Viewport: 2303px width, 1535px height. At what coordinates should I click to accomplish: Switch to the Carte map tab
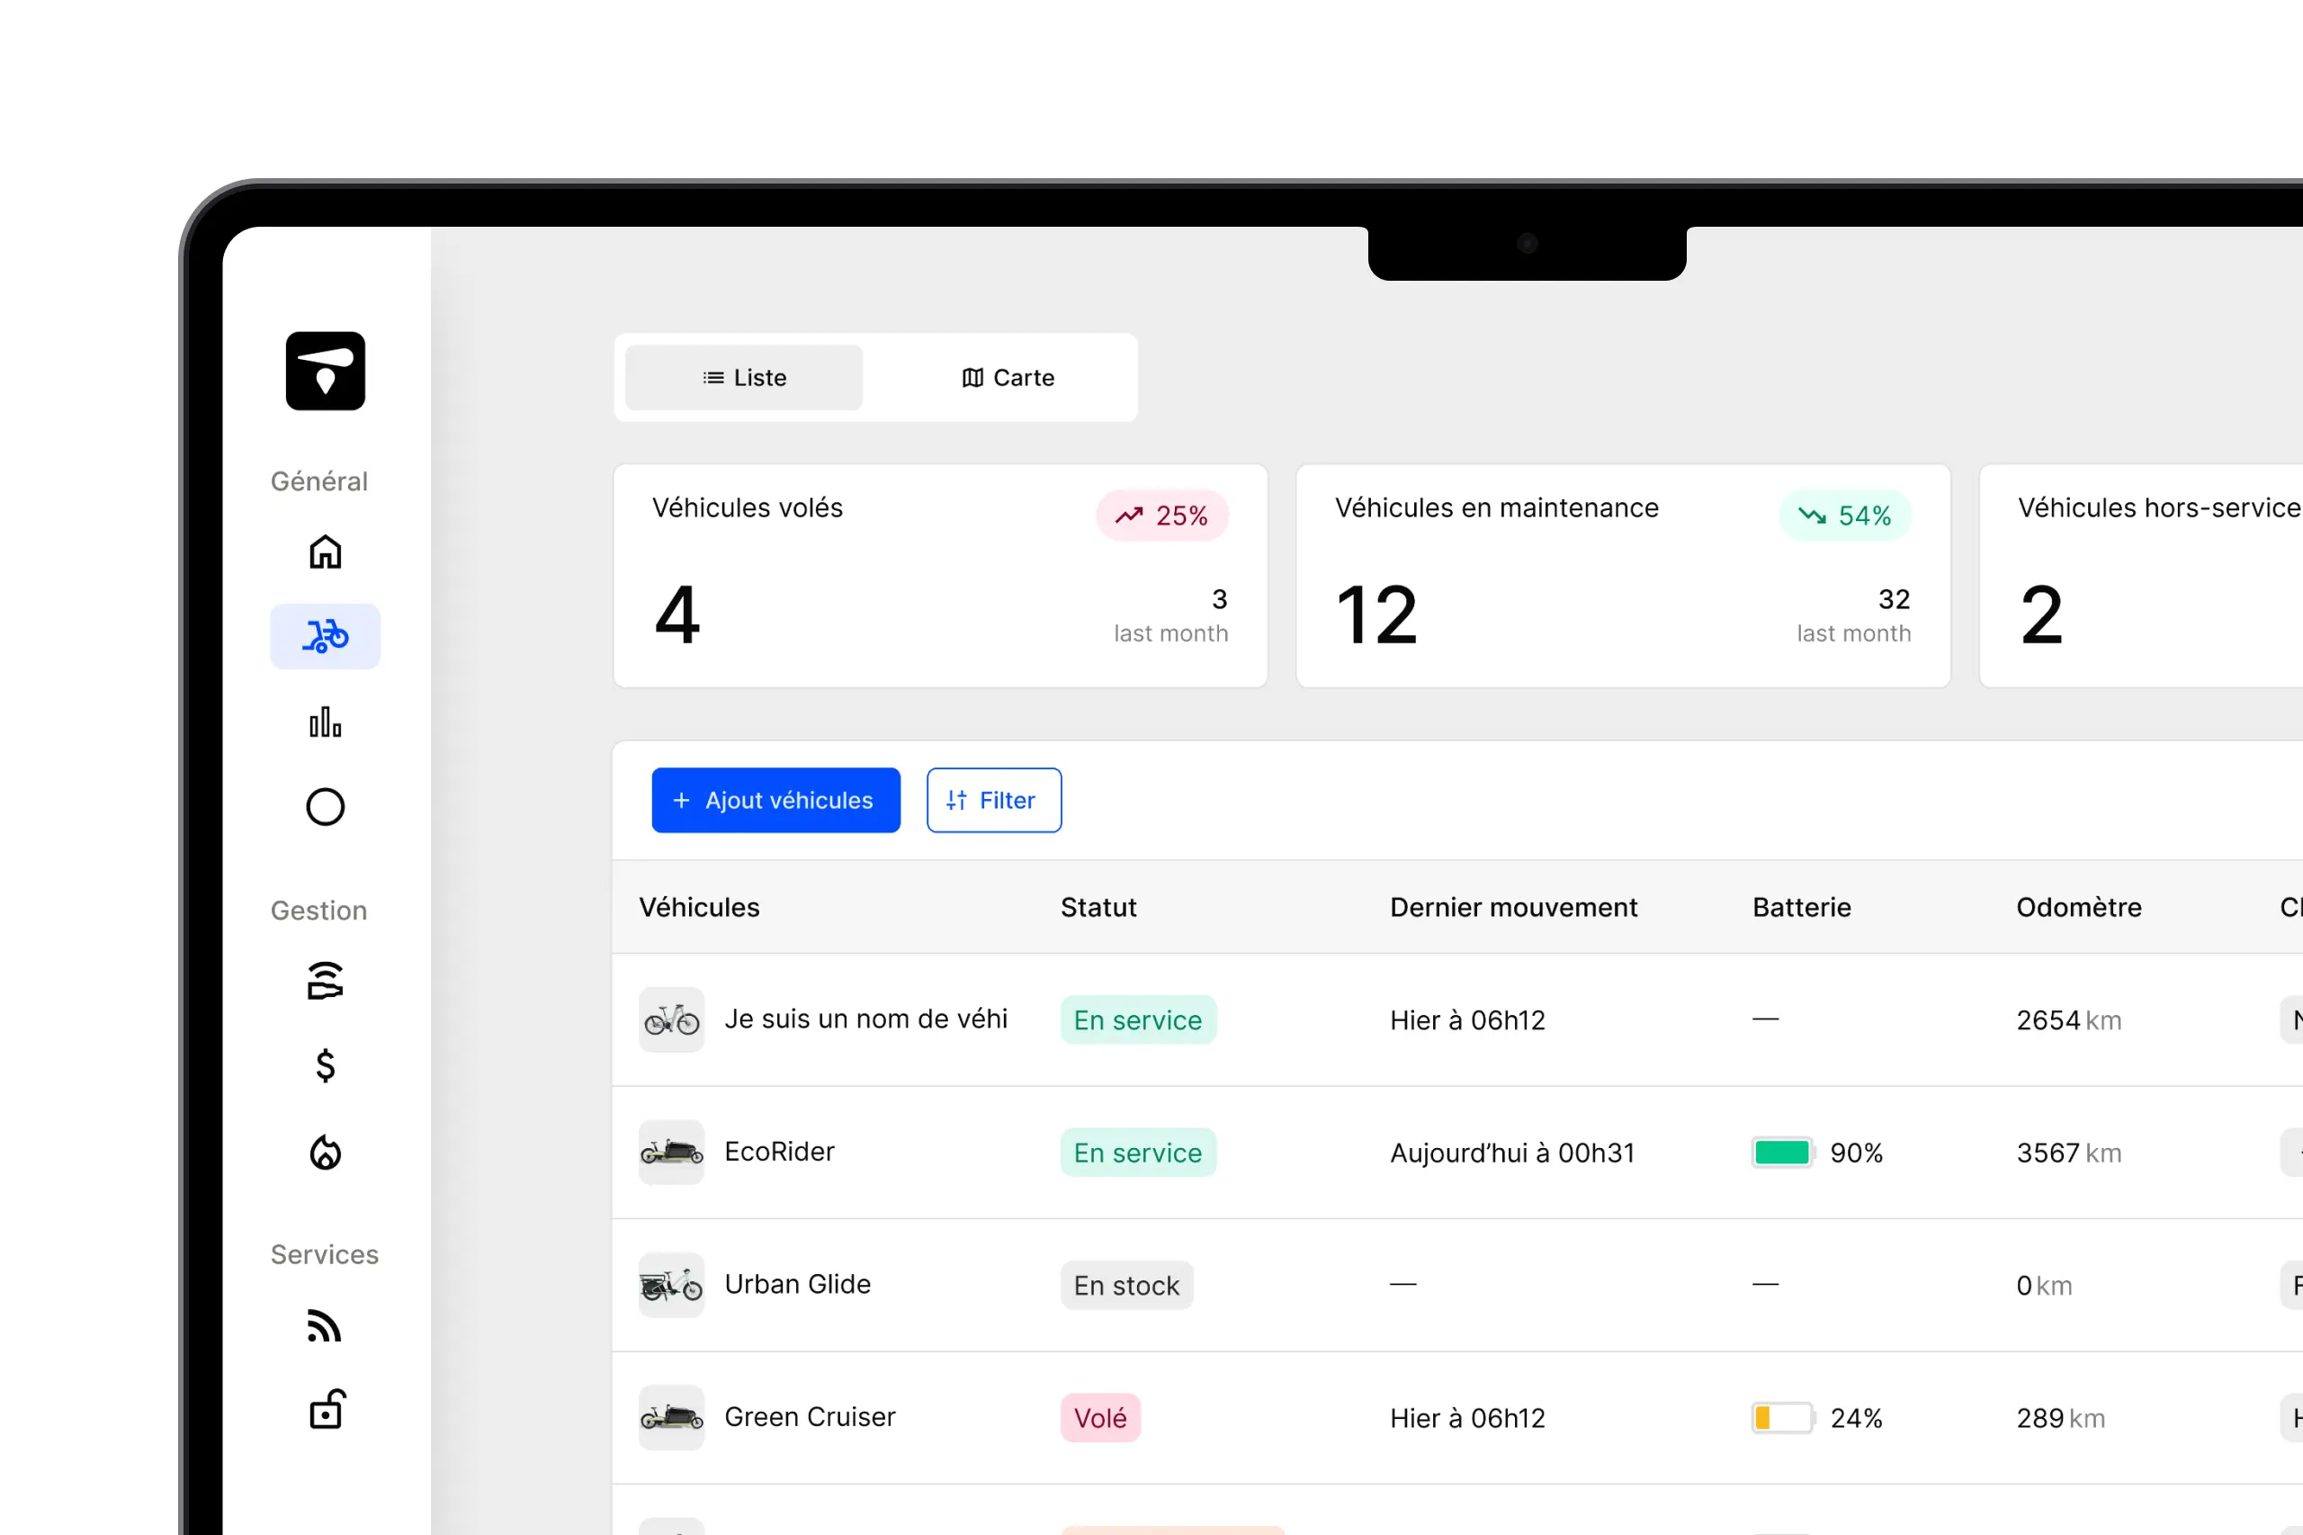[x=1008, y=378]
